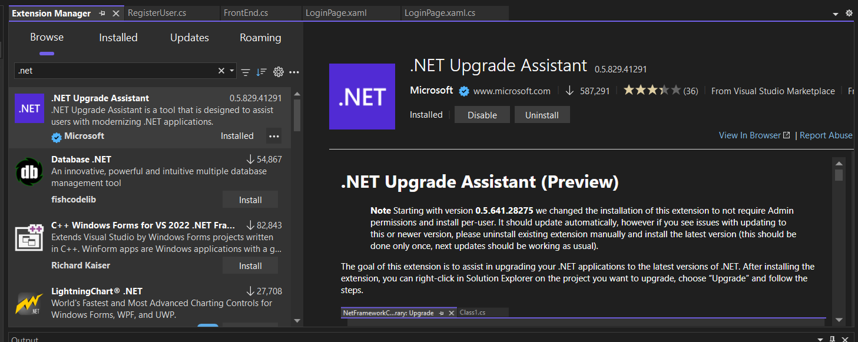Switch to the Installed tab
The width and height of the screenshot is (858, 342).
pos(118,38)
